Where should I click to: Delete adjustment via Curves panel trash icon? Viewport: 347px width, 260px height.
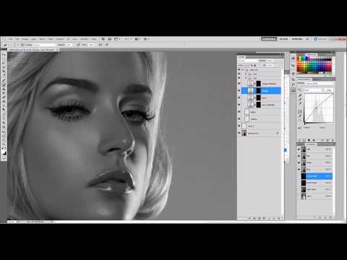coord(333,140)
